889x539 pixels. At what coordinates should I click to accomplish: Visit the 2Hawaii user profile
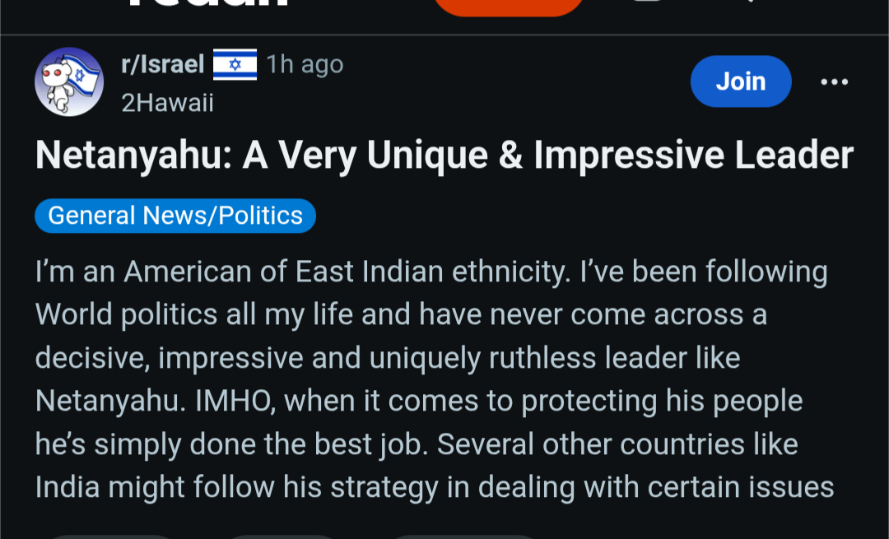pos(167,103)
